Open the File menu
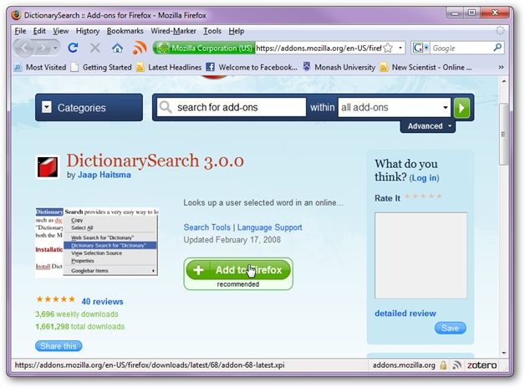This screenshot has width=525, height=388. click(20, 31)
